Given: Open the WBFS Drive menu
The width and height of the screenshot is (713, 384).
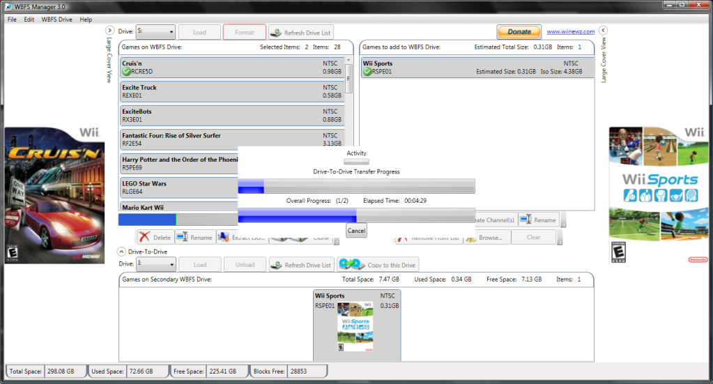Looking at the screenshot, I should [x=56, y=20].
